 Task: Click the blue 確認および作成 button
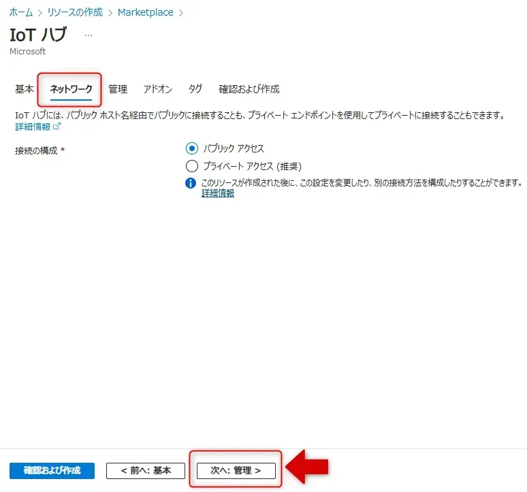tap(52, 470)
